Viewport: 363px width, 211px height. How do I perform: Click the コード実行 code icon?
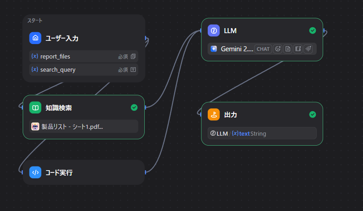click(35, 172)
